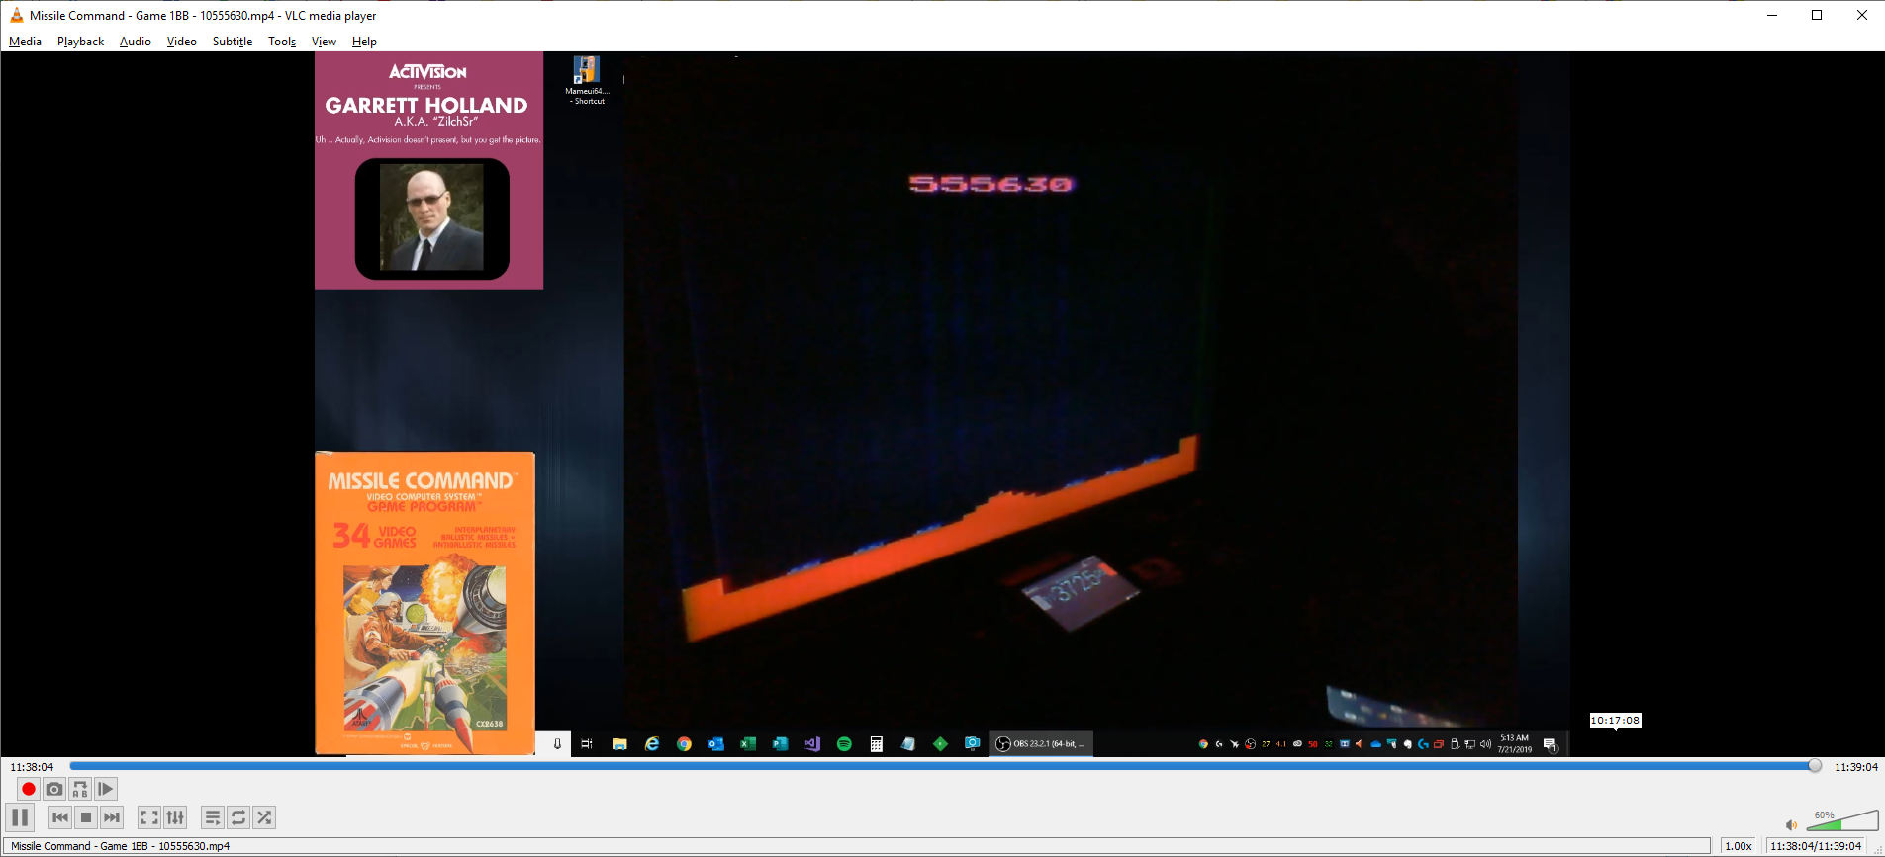Skip to the next media track
Image resolution: width=1885 pixels, height=857 pixels.
point(112,817)
